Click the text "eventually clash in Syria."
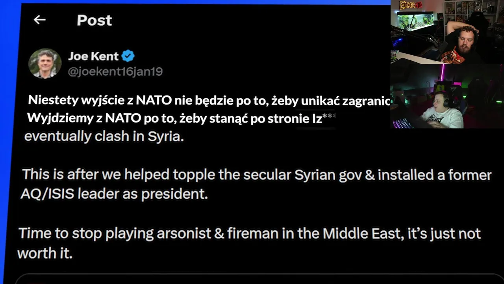This screenshot has width=504, height=284. click(104, 136)
